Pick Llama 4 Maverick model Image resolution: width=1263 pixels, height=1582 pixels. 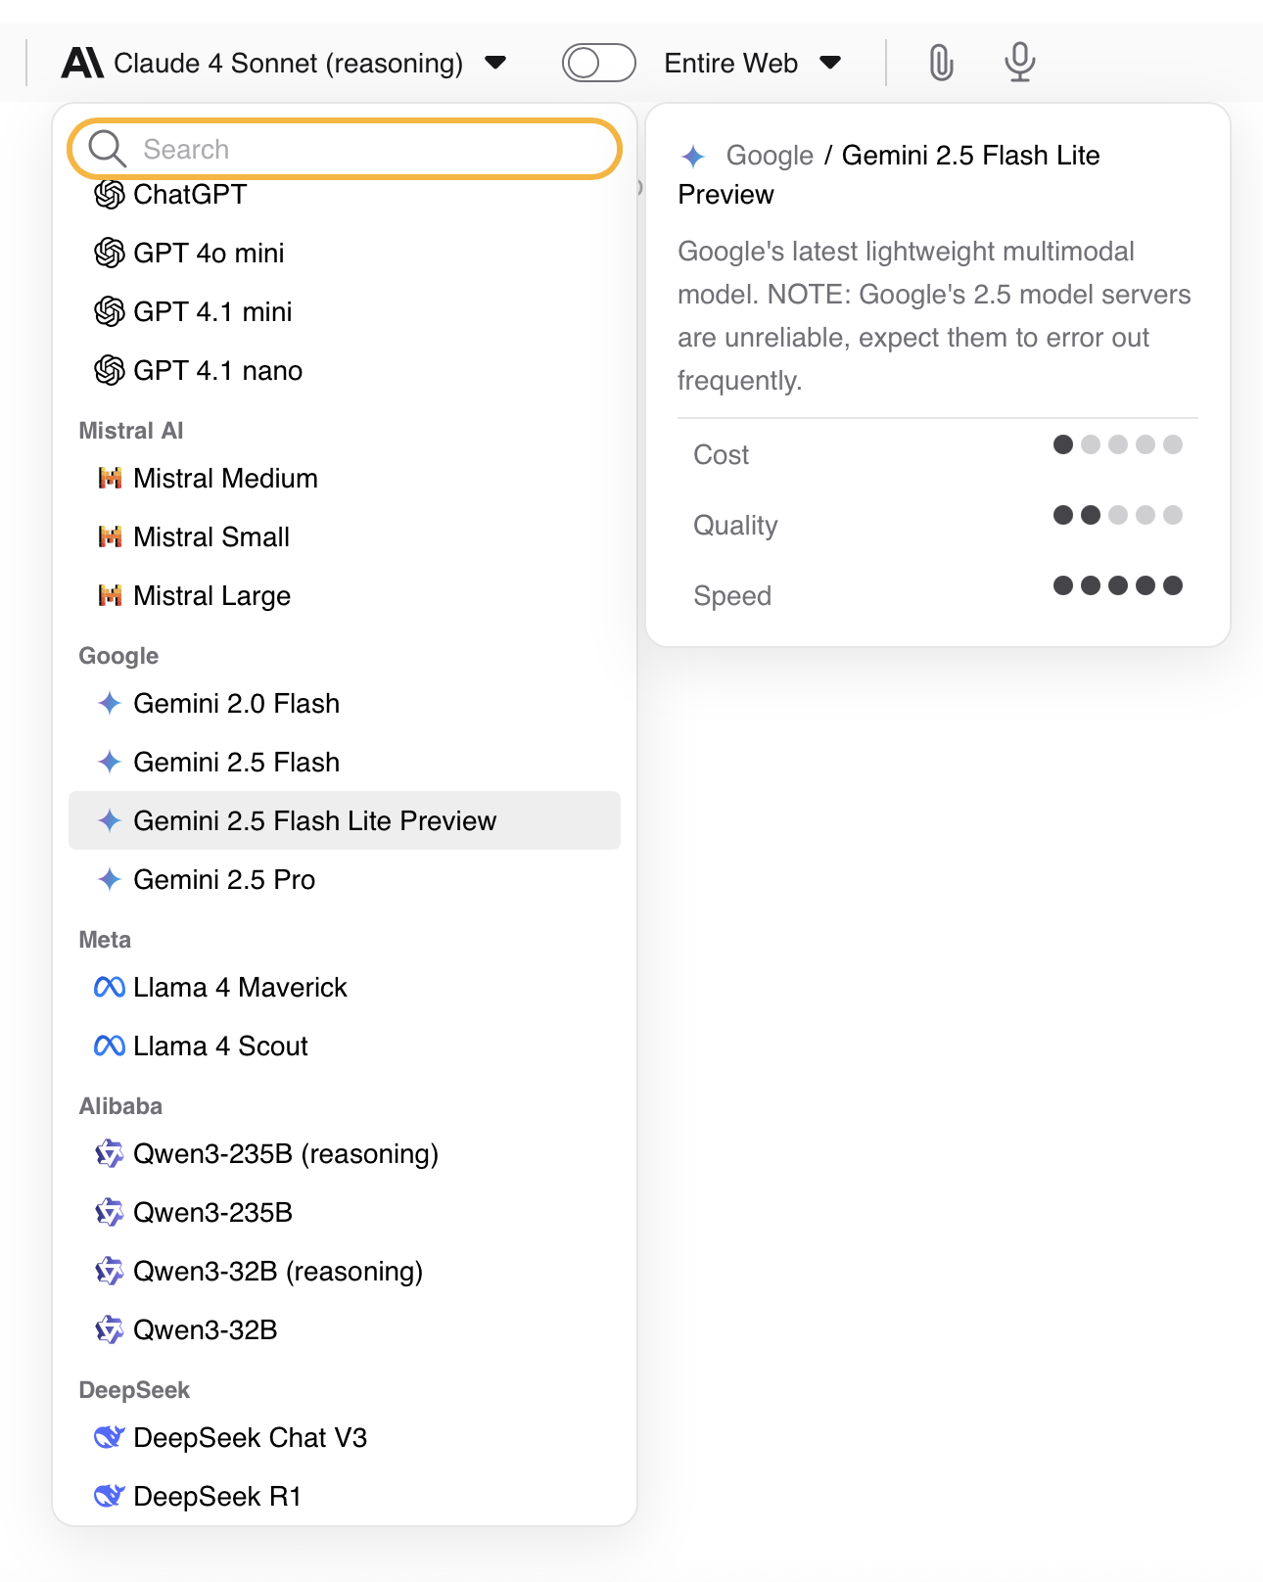(240, 987)
